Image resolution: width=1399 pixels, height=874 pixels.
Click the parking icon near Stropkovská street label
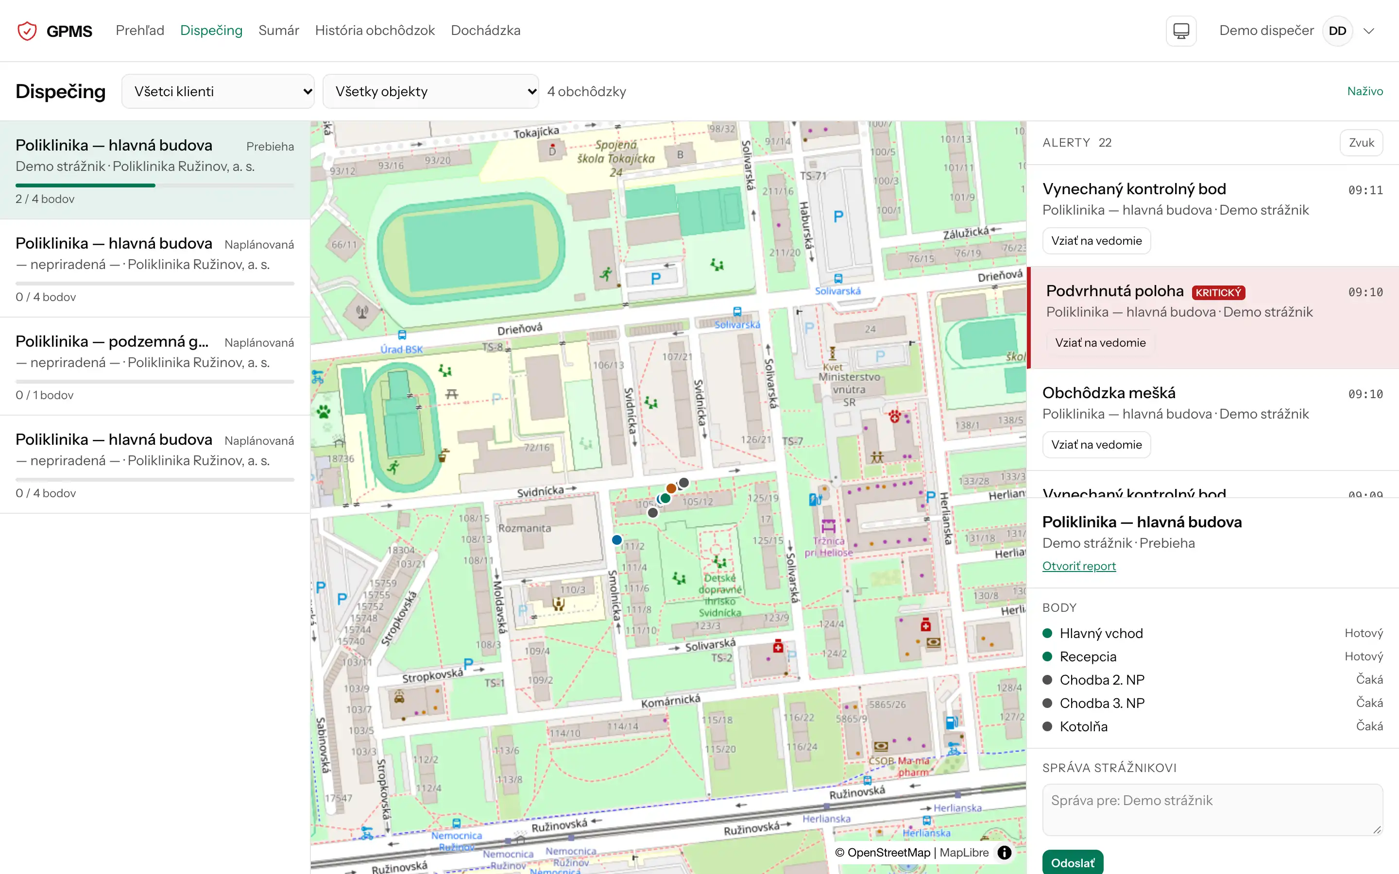point(468,664)
